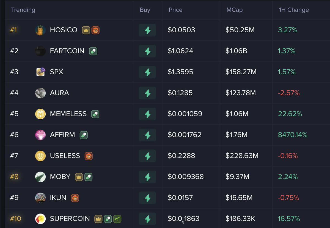Open the SPX token avatar
330x228 pixels.
coord(40,72)
